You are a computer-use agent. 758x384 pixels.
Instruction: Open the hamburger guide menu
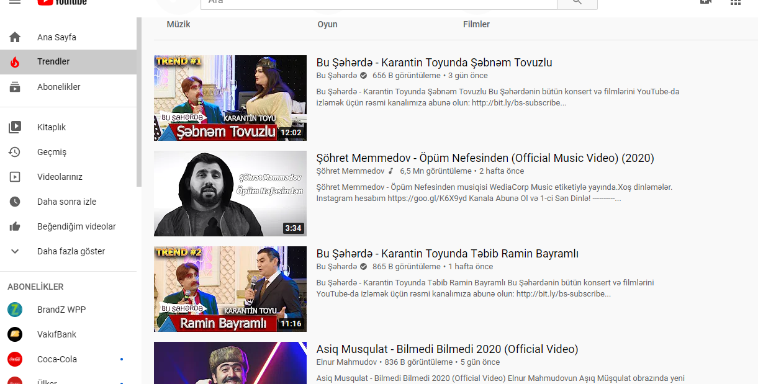coord(15,2)
